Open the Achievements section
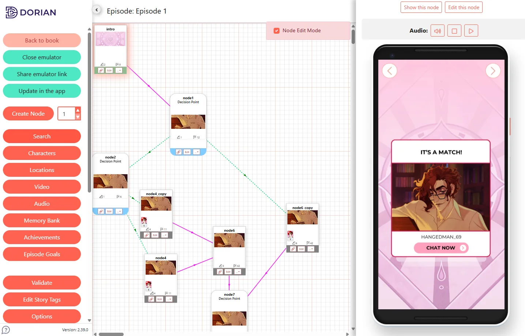The height and width of the screenshot is (336, 525). (x=42, y=237)
